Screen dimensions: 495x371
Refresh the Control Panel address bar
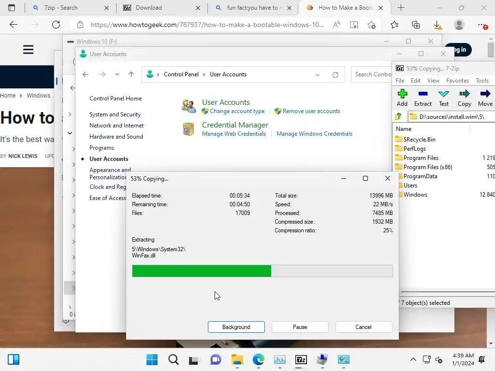tap(335, 75)
